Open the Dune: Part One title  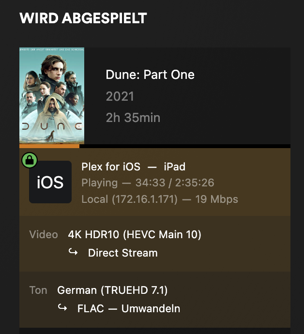(150, 75)
